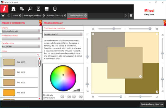Image resolution: width=166 pixels, height=108 pixels.
Task: Click the left upper vertical slider valued 11
Action: [x=87, y=57]
